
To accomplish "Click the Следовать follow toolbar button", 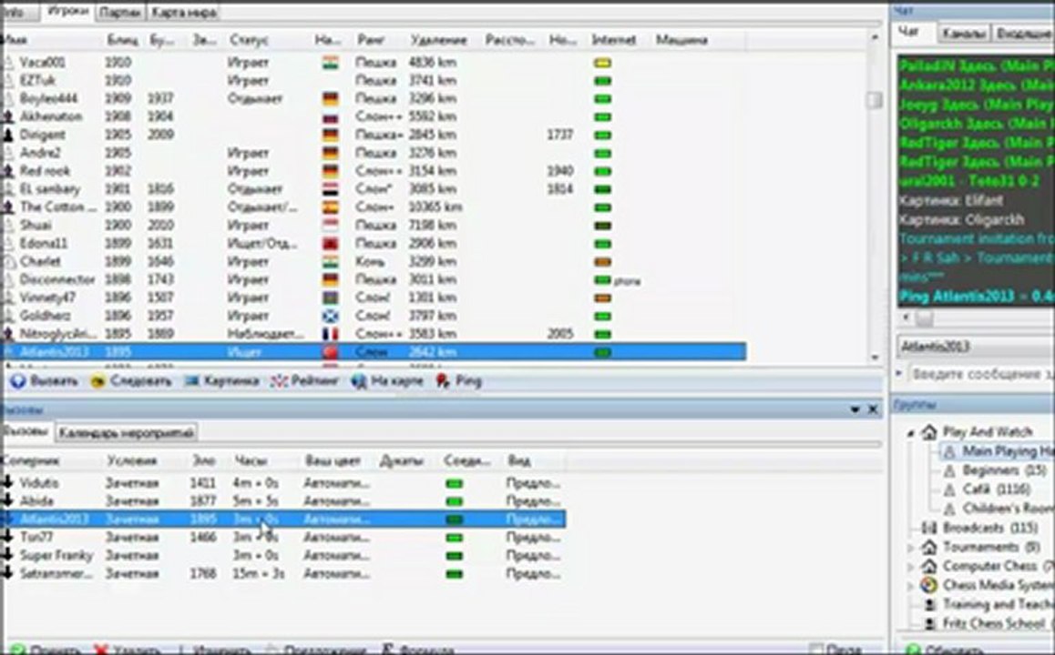I will (x=130, y=381).
